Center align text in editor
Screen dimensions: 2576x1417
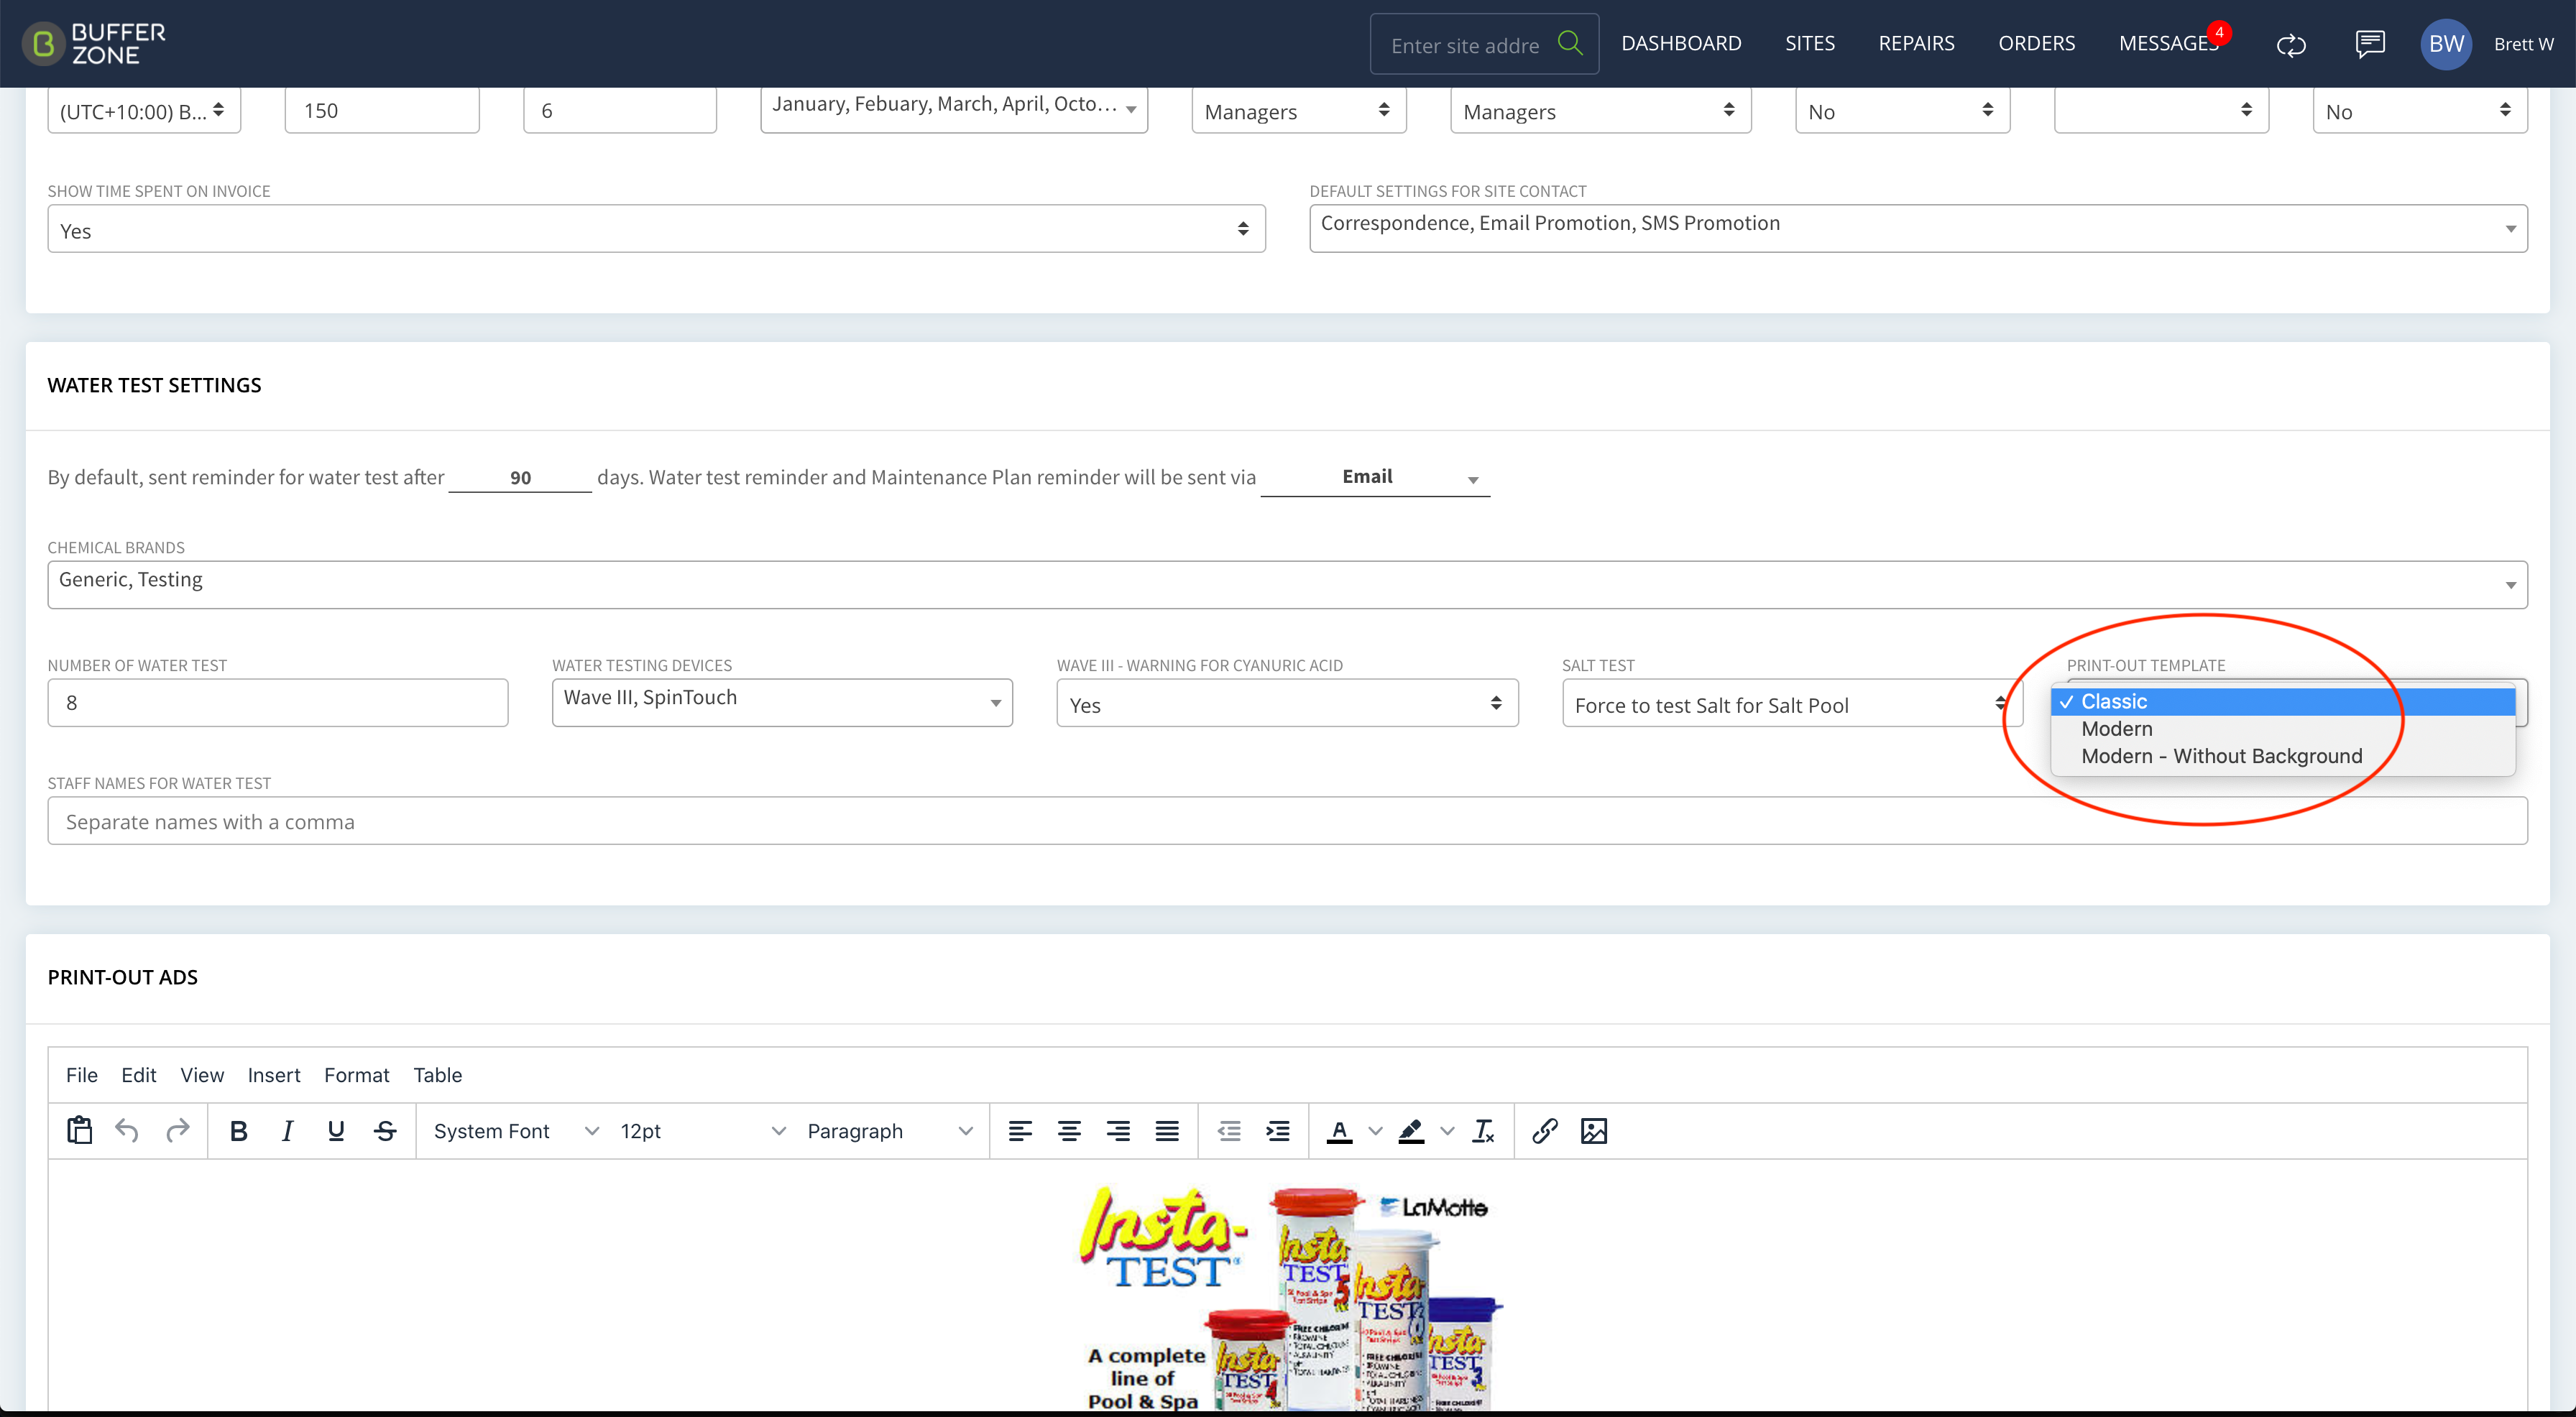click(x=1069, y=1131)
